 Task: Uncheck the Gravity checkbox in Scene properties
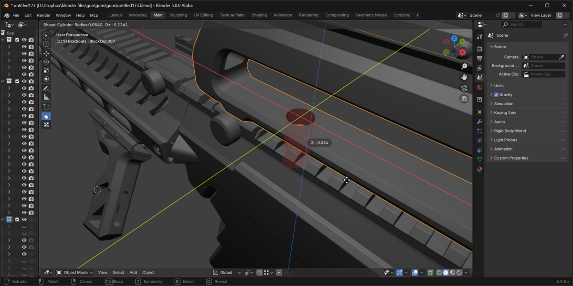(x=497, y=94)
